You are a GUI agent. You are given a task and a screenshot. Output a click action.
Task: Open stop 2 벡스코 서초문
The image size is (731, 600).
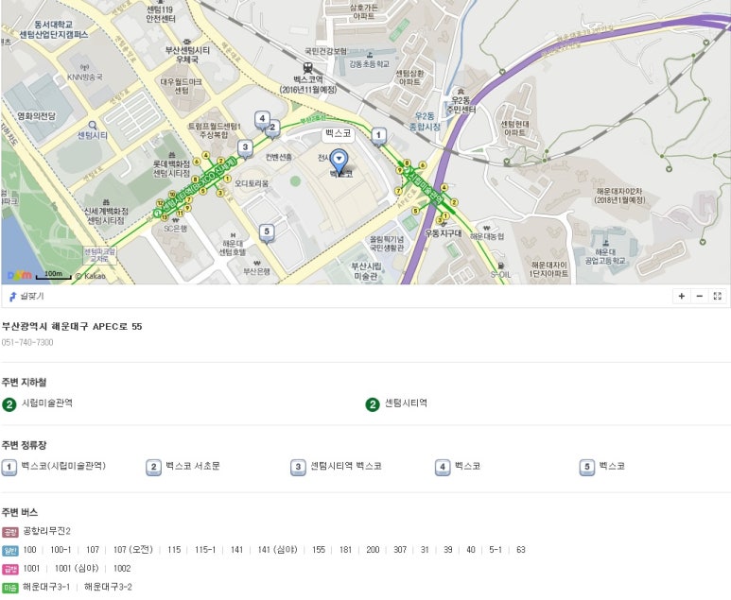click(x=193, y=466)
